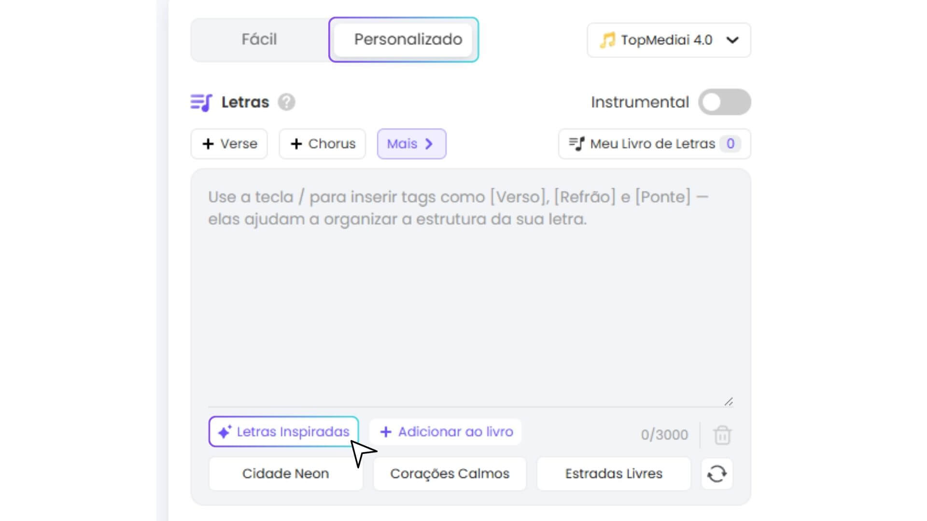Viewport: 927px width, 521px height.
Task: Refresh the suggested lyric themes
Action: [x=717, y=474]
